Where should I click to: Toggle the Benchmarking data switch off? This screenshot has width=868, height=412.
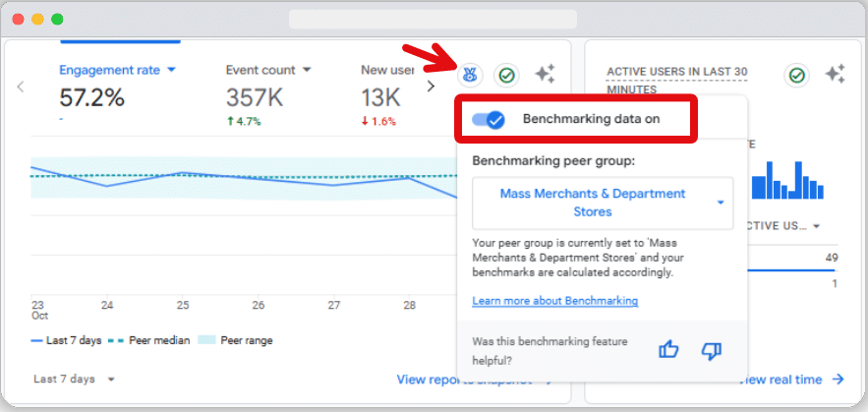click(x=488, y=119)
